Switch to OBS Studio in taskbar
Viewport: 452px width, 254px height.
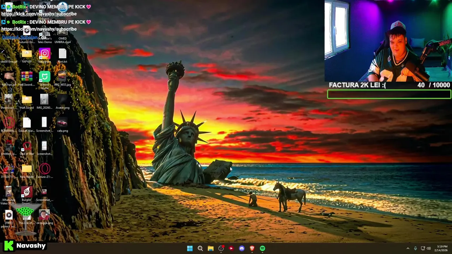(221, 248)
